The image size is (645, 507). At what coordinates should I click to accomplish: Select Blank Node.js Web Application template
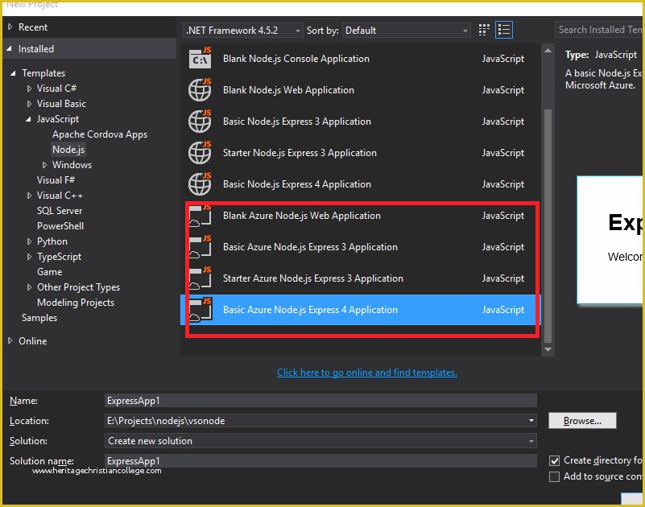click(x=360, y=89)
